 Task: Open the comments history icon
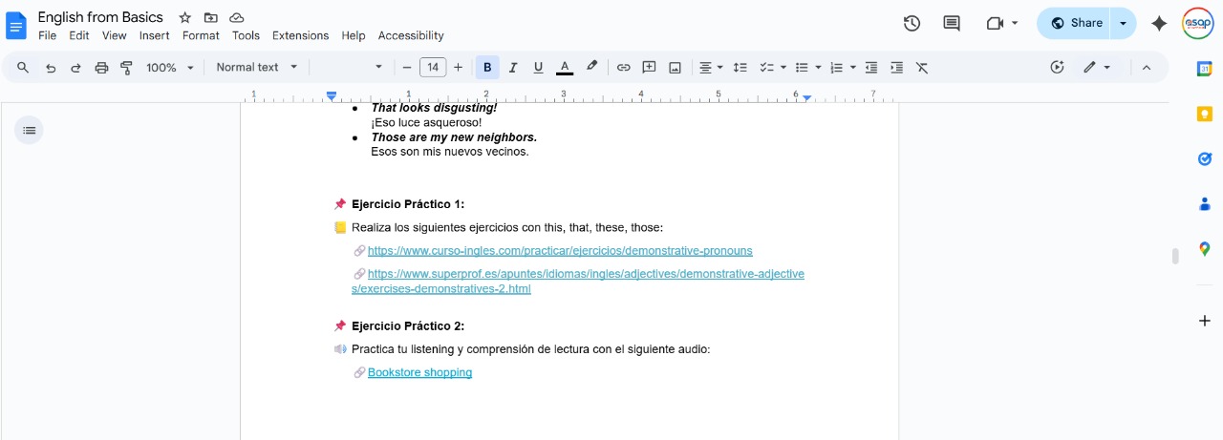coord(952,23)
